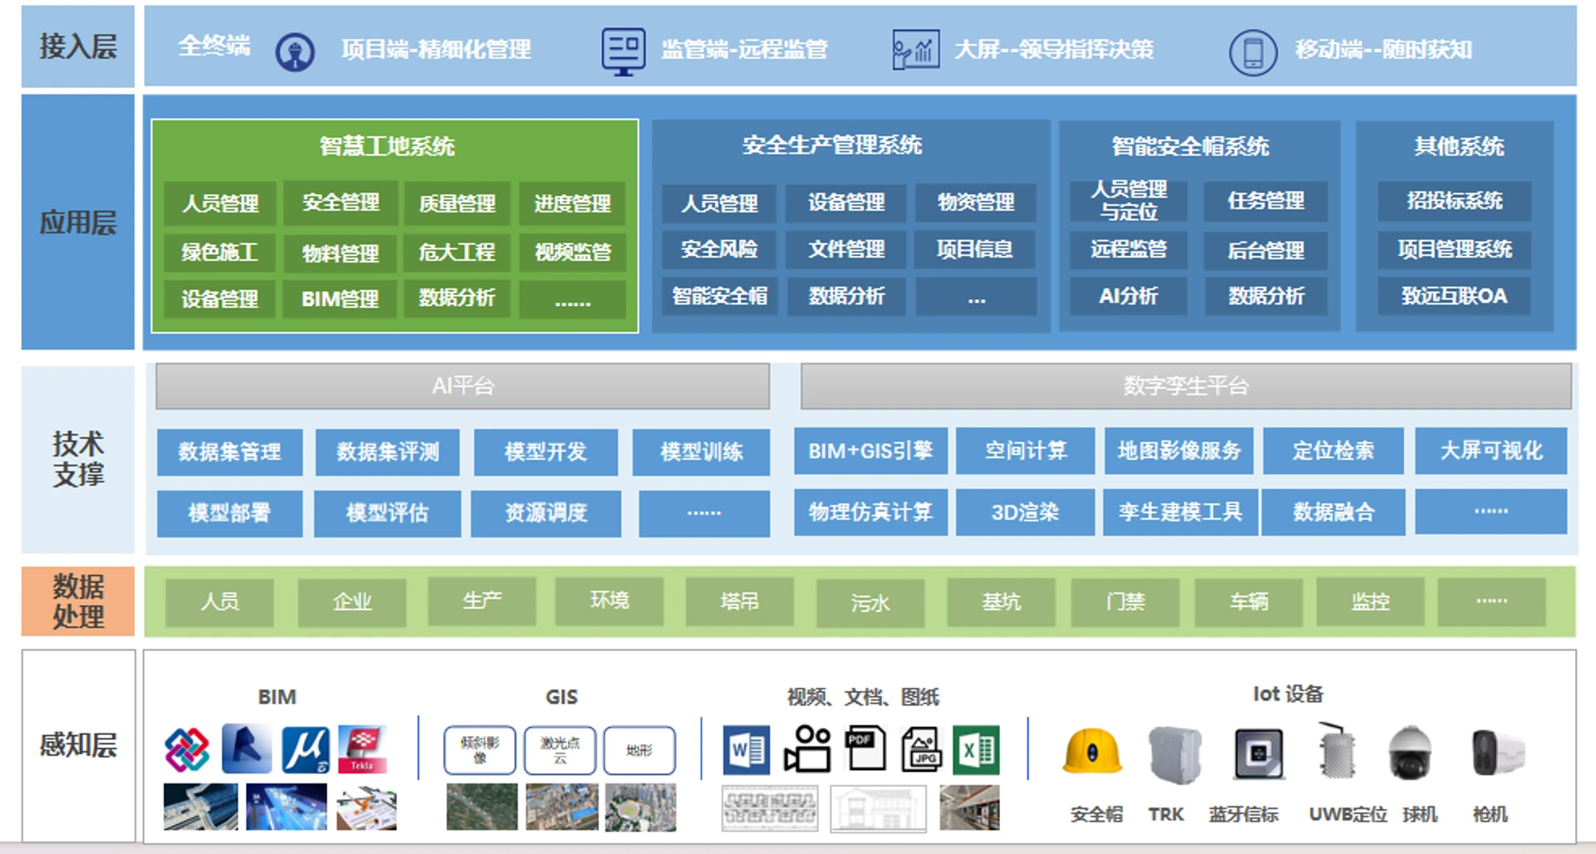Click the 致远互联OA box
The height and width of the screenshot is (854, 1596).
[x=1454, y=296]
